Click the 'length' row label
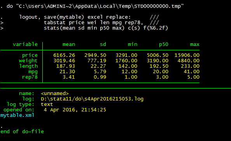The width and height of the screenshot is (231, 141). pyautogui.click(x=28, y=66)
